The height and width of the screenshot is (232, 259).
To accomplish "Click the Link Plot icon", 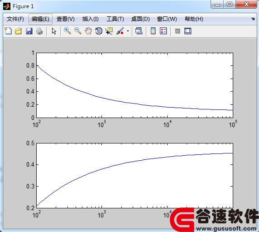I will pyautogui.click(x=139, y=31).
